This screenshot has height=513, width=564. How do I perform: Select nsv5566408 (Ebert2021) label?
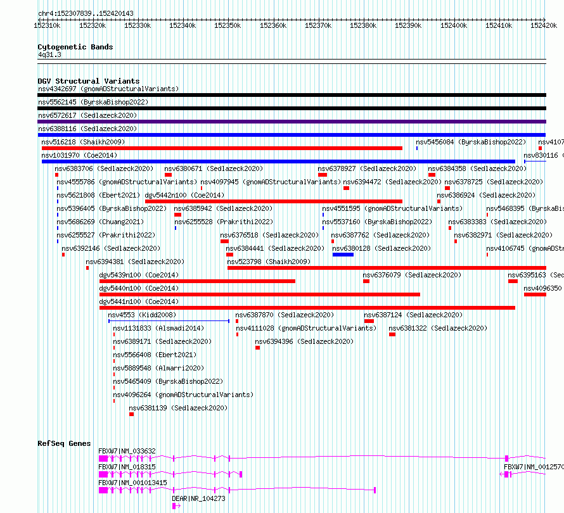(155, 355)
